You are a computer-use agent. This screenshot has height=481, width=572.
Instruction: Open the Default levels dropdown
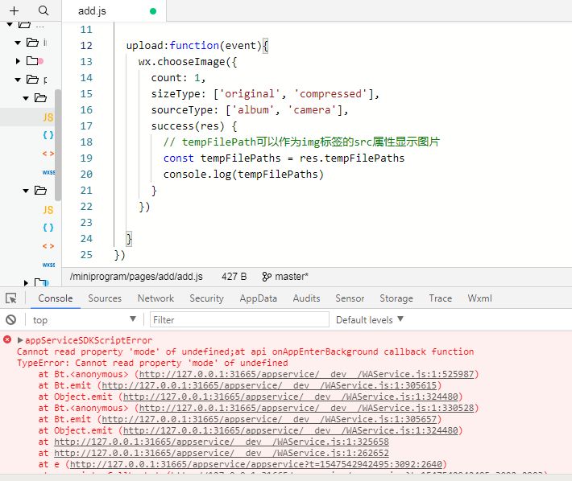click(x=370, y=319)
